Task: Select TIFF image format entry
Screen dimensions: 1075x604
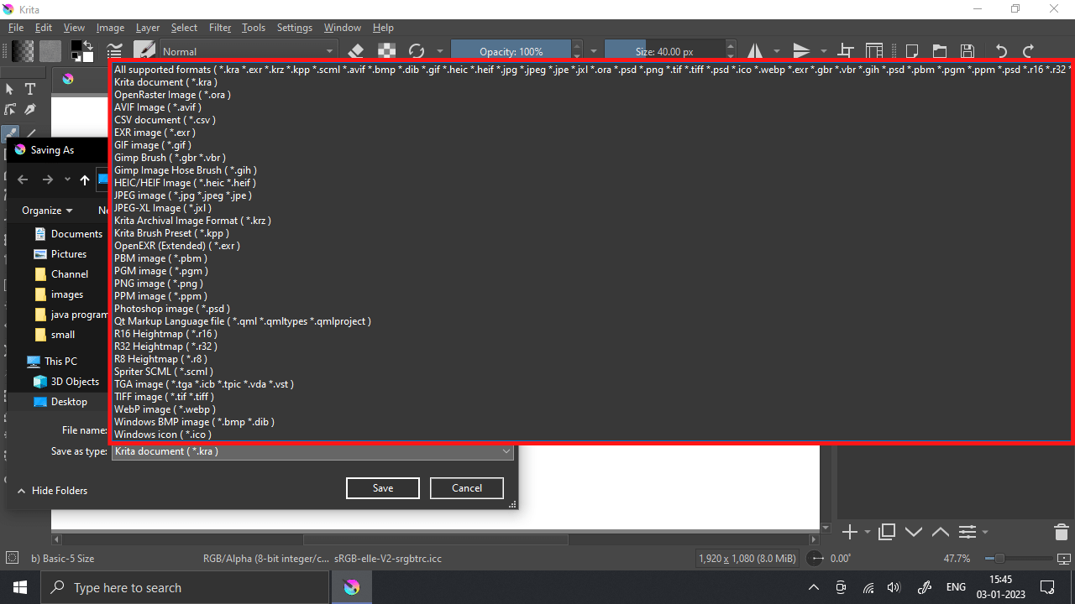Action: tap(165, 397)
